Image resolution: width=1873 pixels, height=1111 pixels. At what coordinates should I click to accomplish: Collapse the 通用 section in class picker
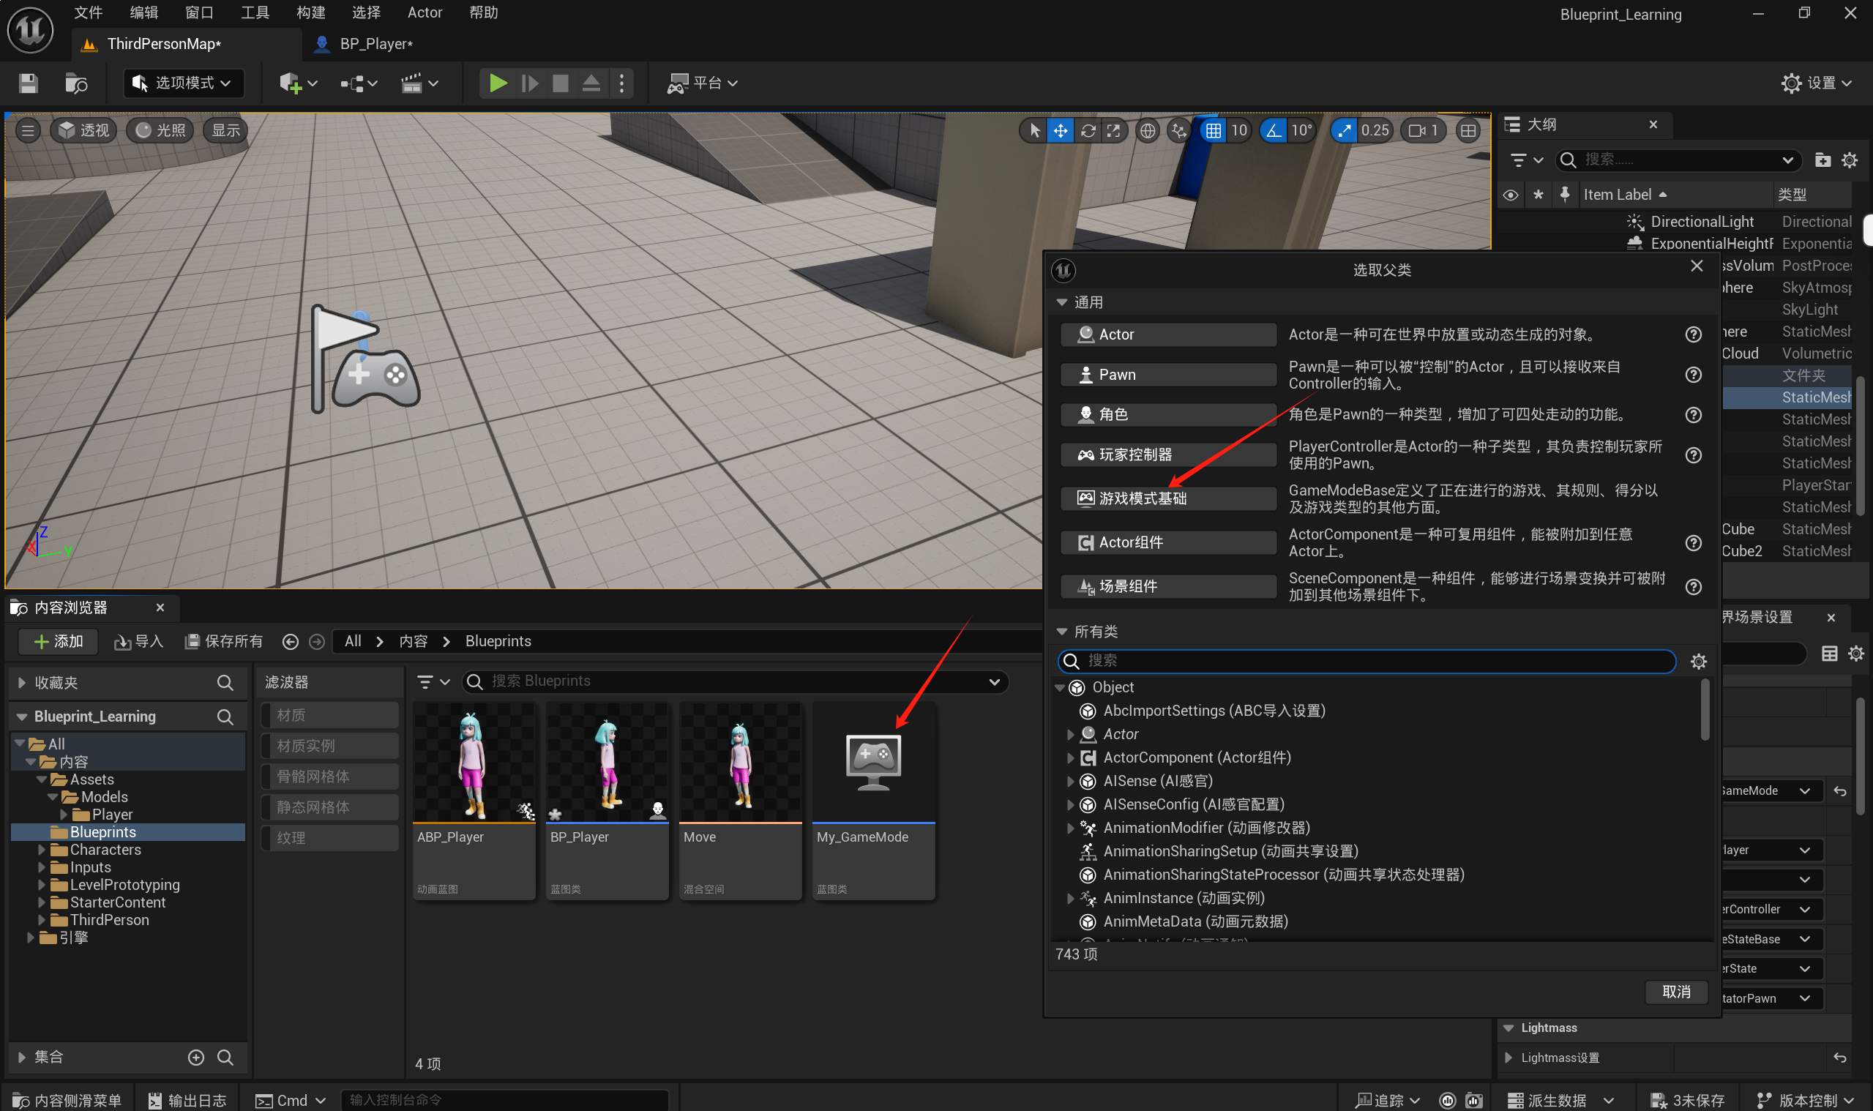tap(1061, 302)
